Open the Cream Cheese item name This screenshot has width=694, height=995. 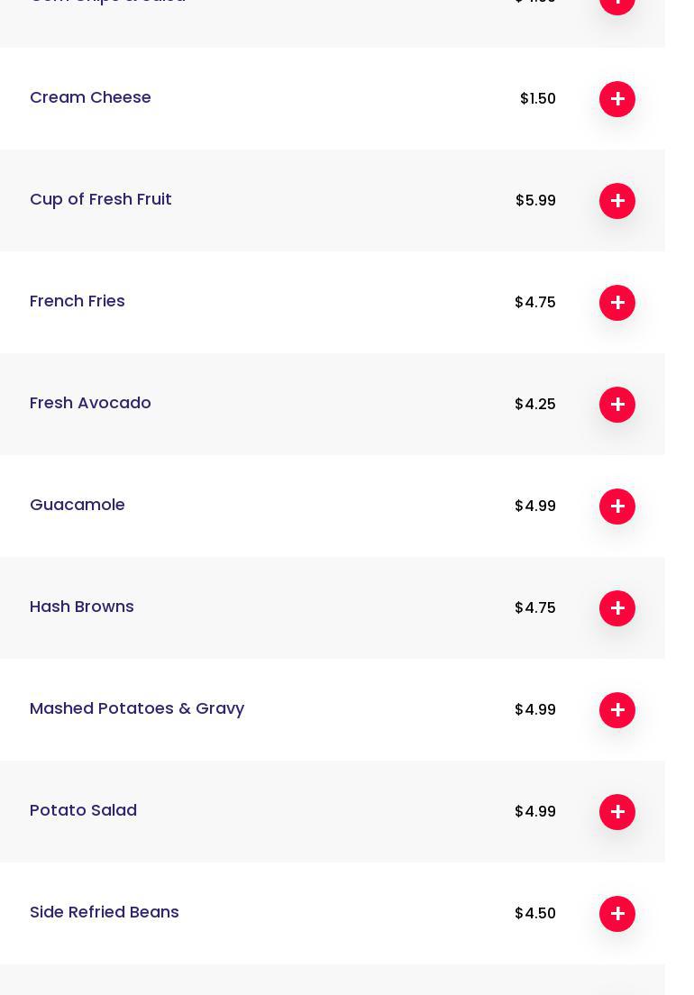(90, 97)
